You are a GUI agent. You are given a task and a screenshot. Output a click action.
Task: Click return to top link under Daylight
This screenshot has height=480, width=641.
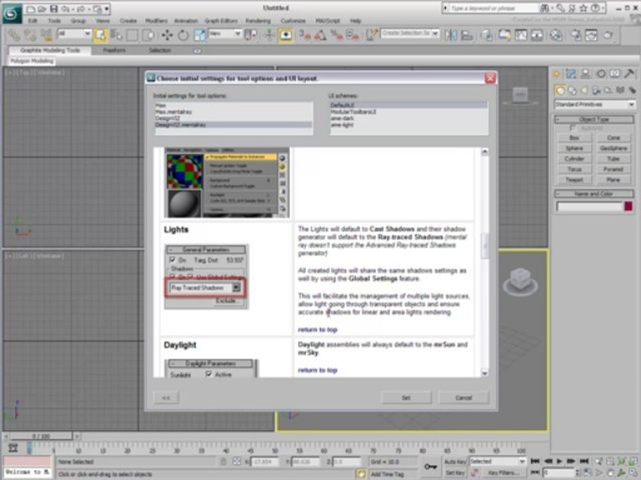click(318, 370)
